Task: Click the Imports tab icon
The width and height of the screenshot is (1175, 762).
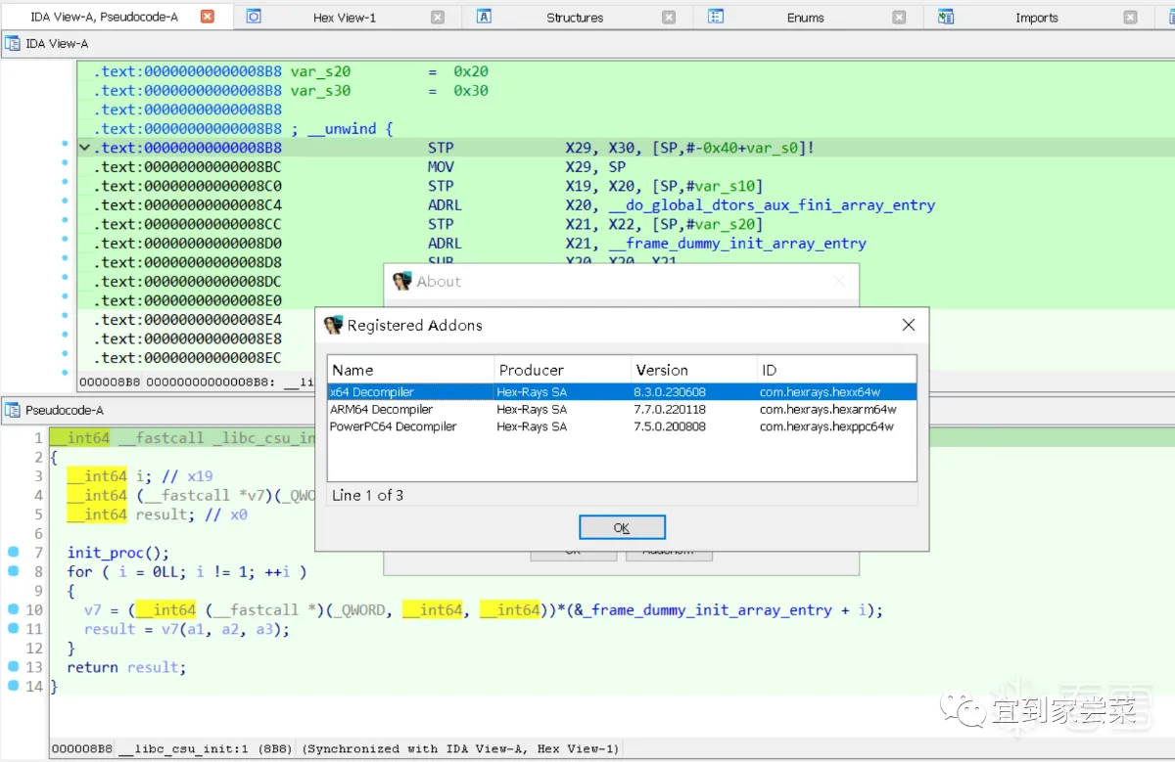Action: click(945, 17)
